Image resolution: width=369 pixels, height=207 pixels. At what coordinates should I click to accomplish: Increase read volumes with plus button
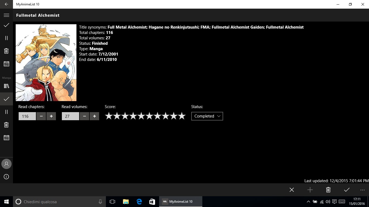coord(94,116)
